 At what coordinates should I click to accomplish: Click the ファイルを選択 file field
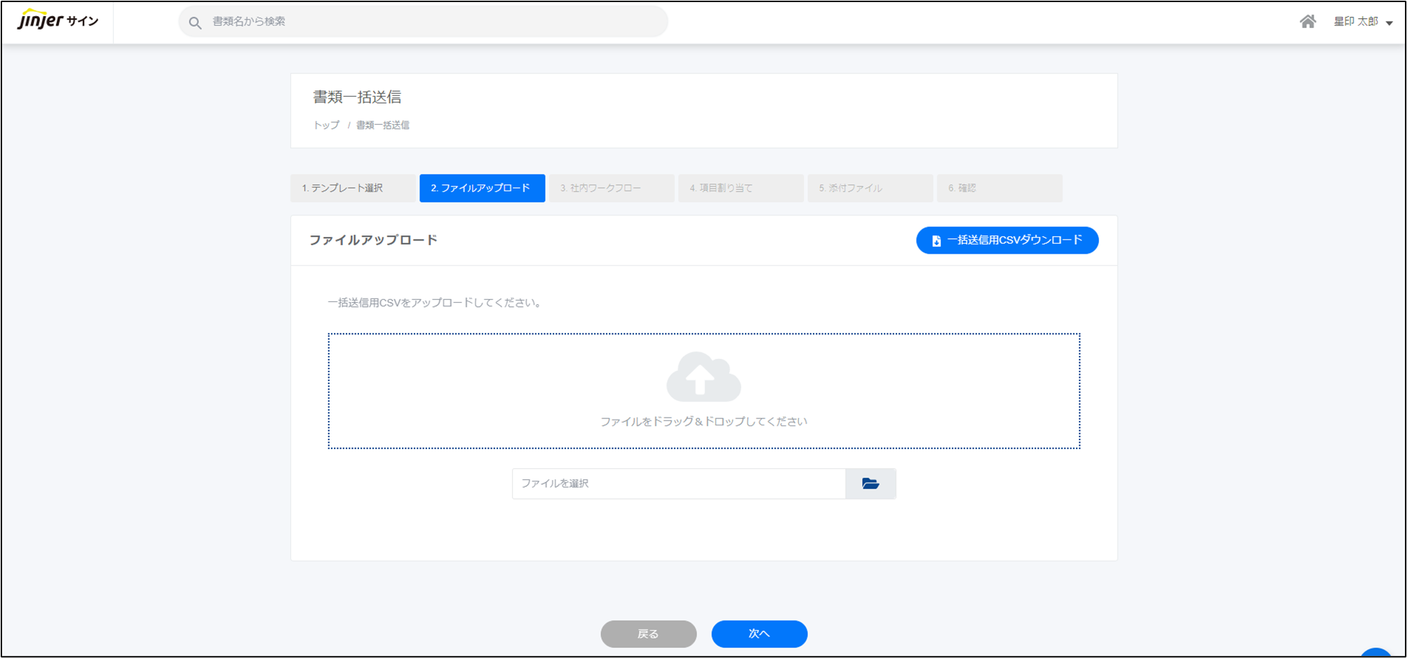click(678, 484)
